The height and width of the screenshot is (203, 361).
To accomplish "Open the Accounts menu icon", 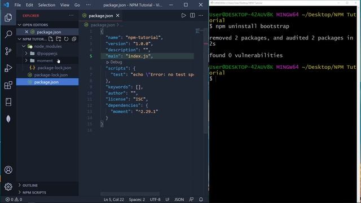I will click(8, 170).
